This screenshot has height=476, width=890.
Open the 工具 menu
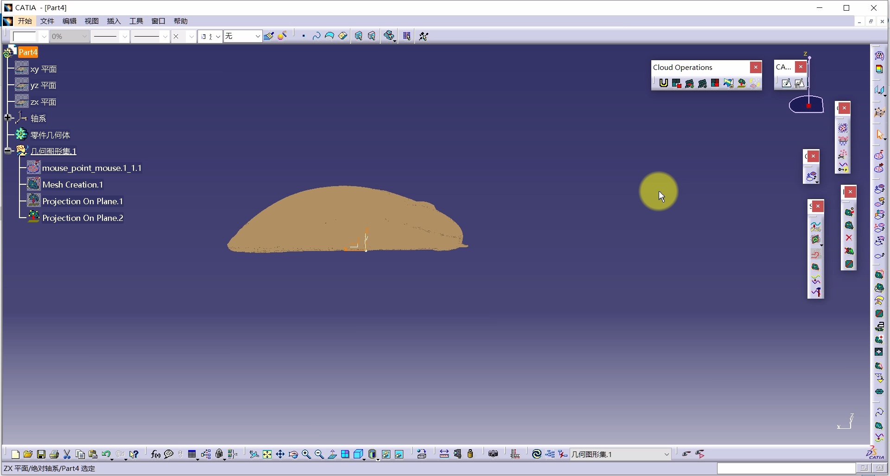coord(136,21)
